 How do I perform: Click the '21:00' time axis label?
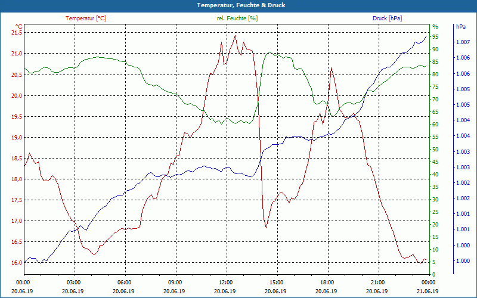coord(377,282)
